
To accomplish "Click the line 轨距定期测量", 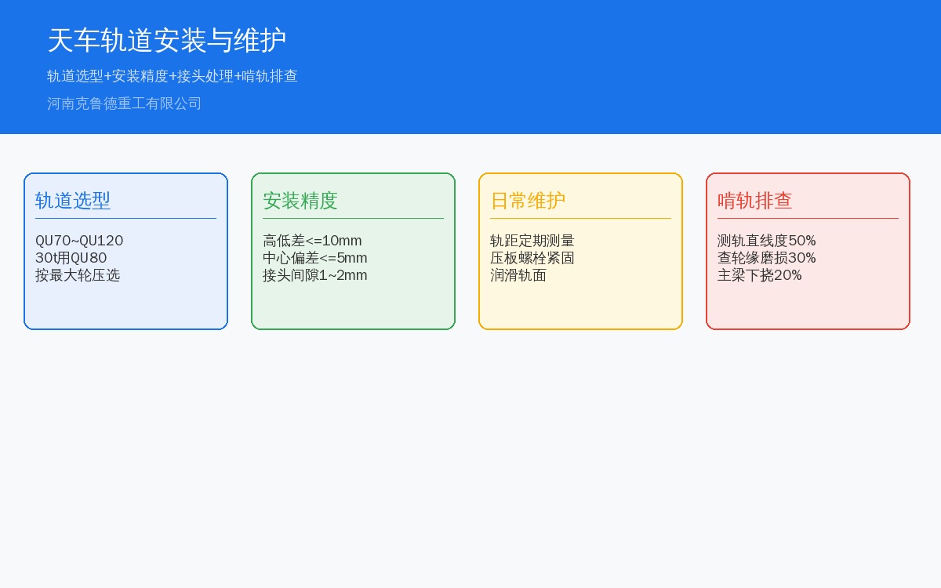I will pos(532,241).
